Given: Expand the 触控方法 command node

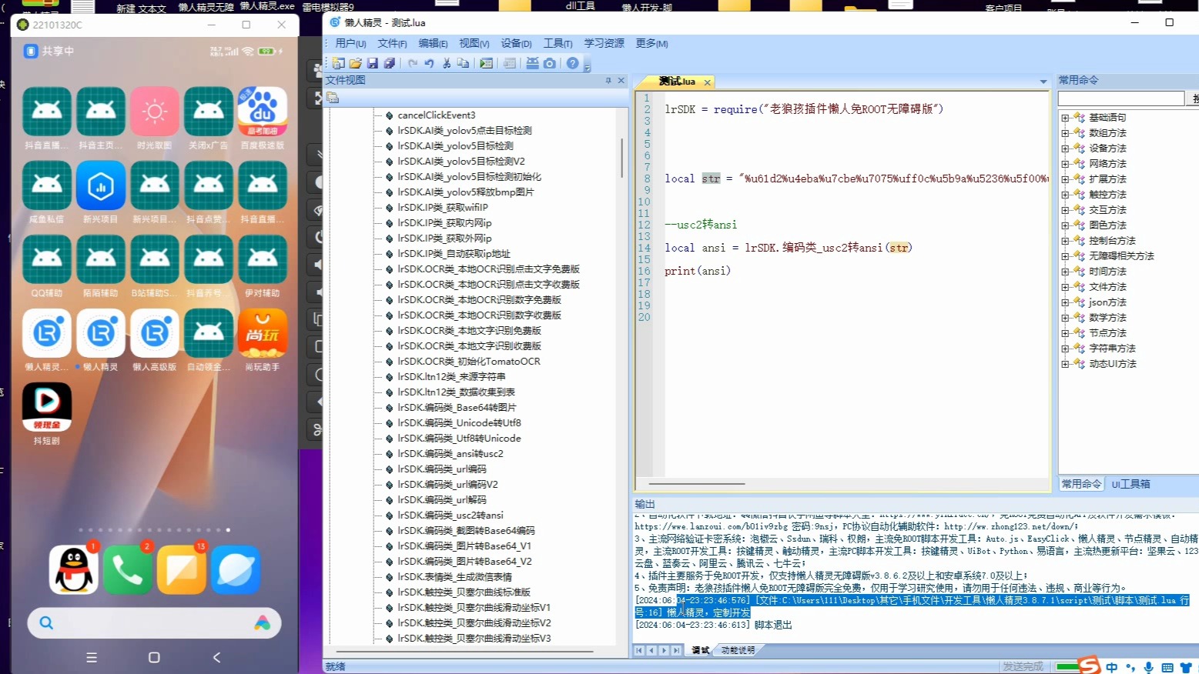Looking at the screenshot, I should [1065, 195].
